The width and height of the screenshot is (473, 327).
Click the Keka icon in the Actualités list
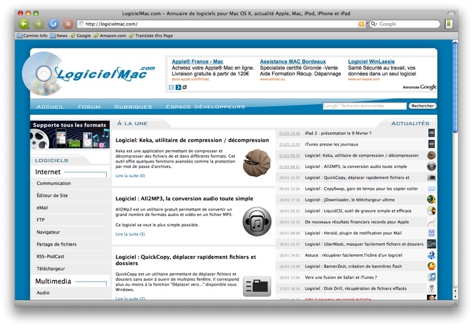tap(432, 155)
